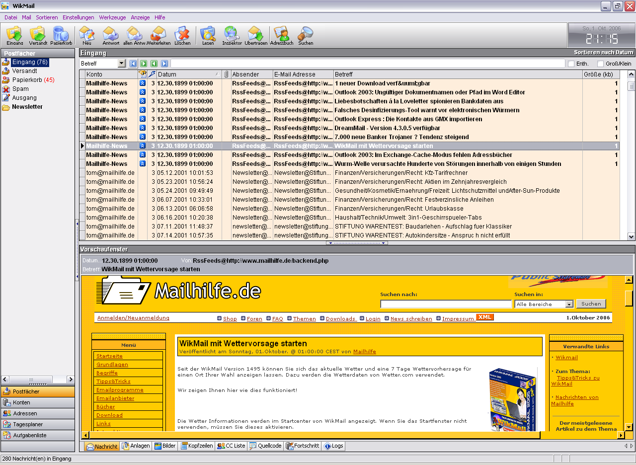Screen dimensions: 636x465
Task: Click folder pane horizontal scrollbar thumb
Action: 30,380
